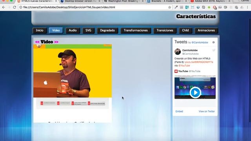Switch to the Washington Post tab

click(123, 1)
